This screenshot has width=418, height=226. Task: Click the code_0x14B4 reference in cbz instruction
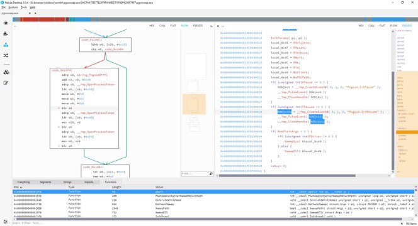point(114,50)
